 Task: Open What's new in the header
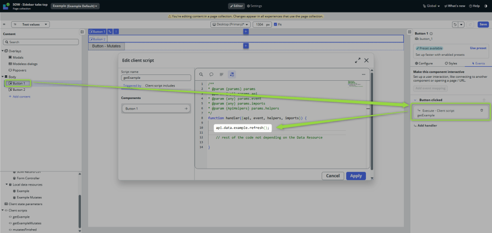click(454, 6)
